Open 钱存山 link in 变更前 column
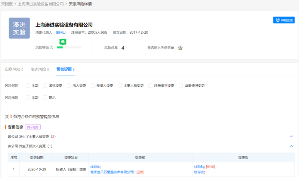This screenshot has width=299, height=178. coord(95,167)
